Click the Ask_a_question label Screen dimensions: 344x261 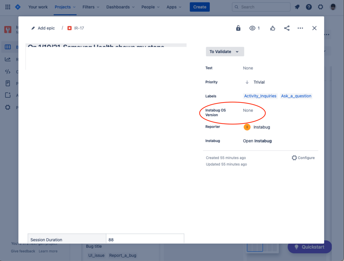(296, 96)
